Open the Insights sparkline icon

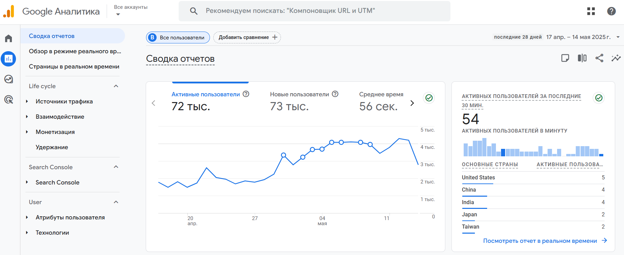(616, 58)
